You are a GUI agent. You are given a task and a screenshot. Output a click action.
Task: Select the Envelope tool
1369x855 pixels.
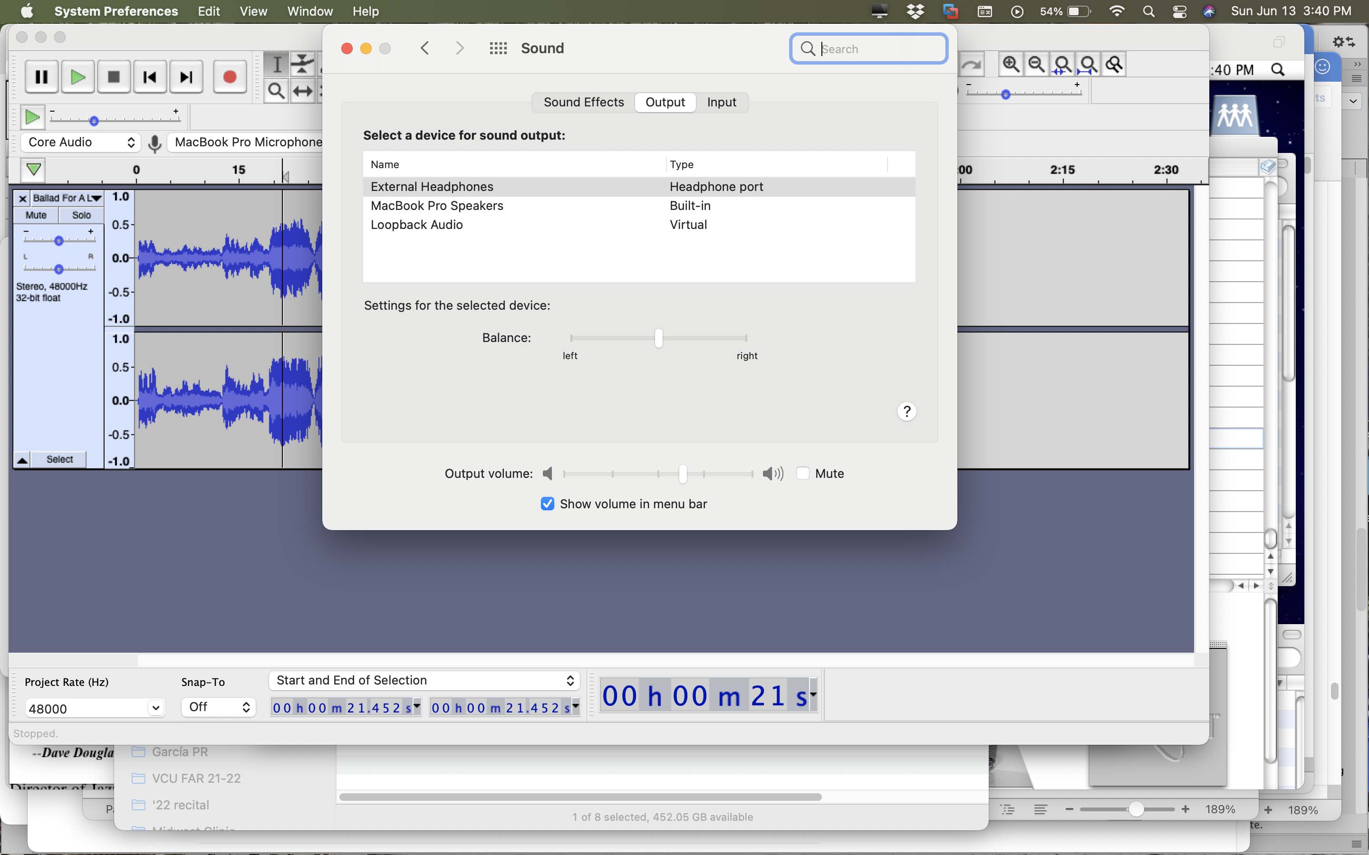coord(303,64)
